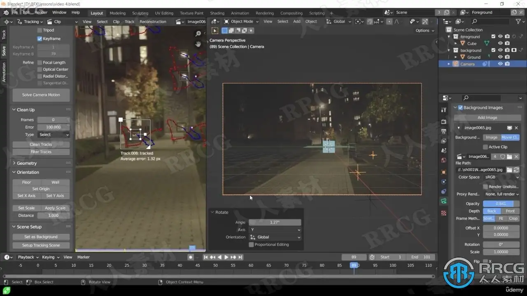Viewport: 527px width, 296px height.
Task: Click the Setup Tracking Scene button
Action: click(x=41, y=245)
